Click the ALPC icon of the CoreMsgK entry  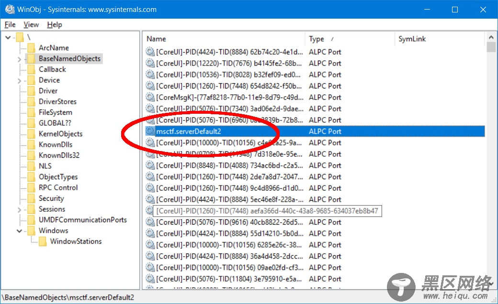pos(150,98)
